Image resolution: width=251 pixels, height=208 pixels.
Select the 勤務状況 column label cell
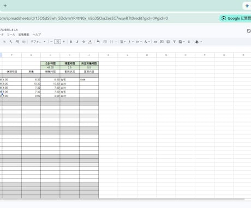coord(70,72)
